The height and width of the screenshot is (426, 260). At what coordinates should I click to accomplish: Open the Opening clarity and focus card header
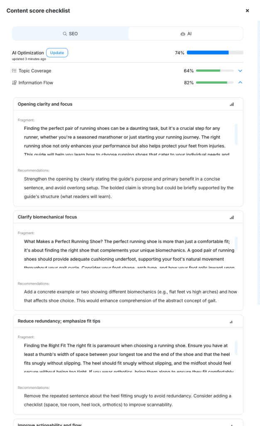pos(45,104)
